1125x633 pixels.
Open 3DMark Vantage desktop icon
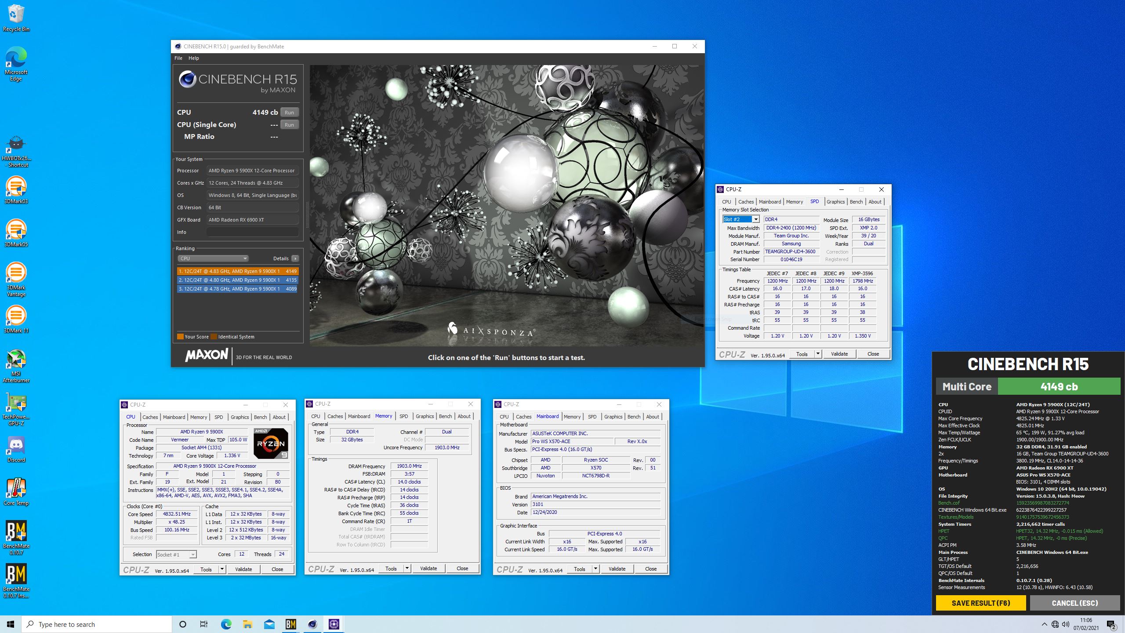16,279
